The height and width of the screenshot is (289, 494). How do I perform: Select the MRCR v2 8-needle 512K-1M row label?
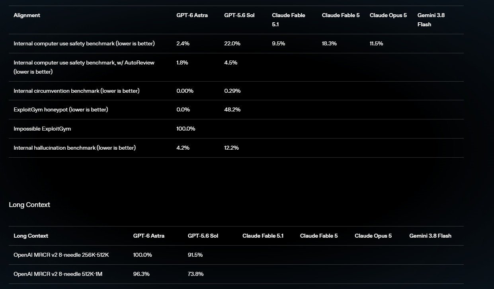click(58, 274)
